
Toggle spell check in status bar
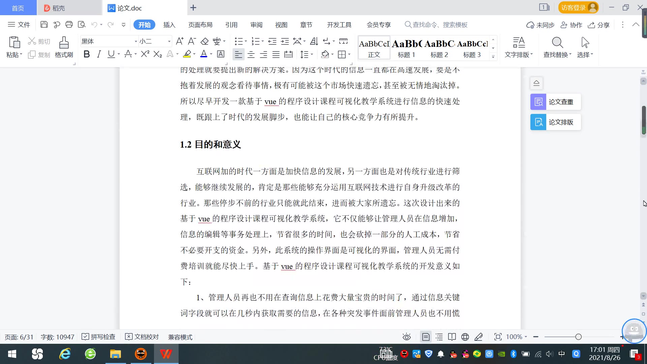point(99,337)
